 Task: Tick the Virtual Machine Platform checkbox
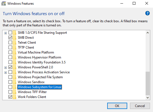point(10,52)
